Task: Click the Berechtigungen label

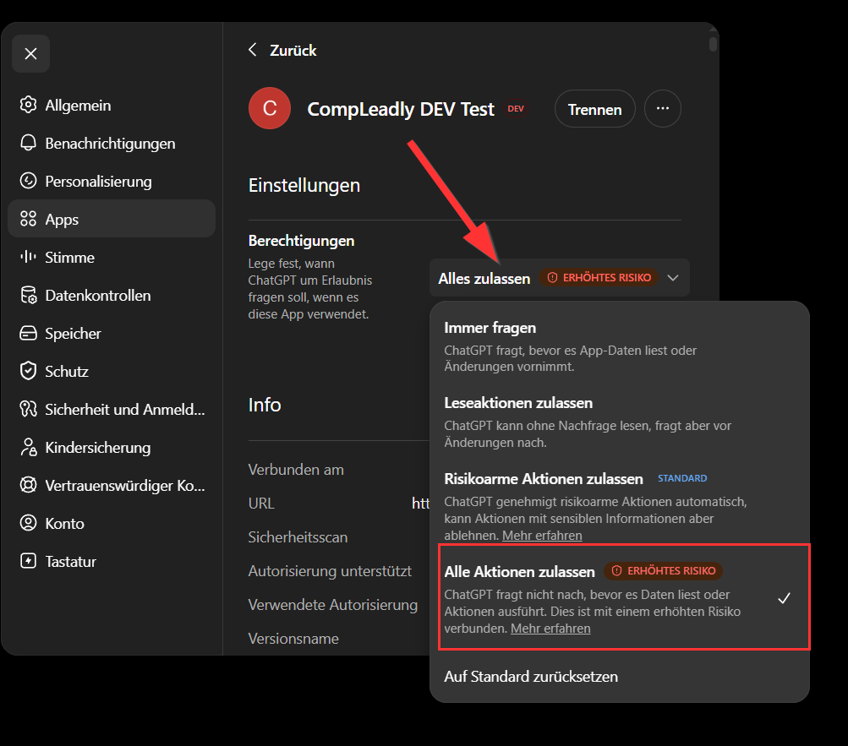Action: click(301, 241)
